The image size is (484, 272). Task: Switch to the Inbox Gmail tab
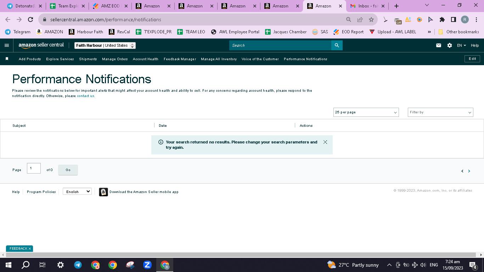tap(367, 6)
